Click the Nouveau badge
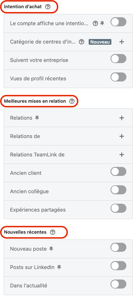The height and width of the screenshot is (301, 136). click(100, 42)
